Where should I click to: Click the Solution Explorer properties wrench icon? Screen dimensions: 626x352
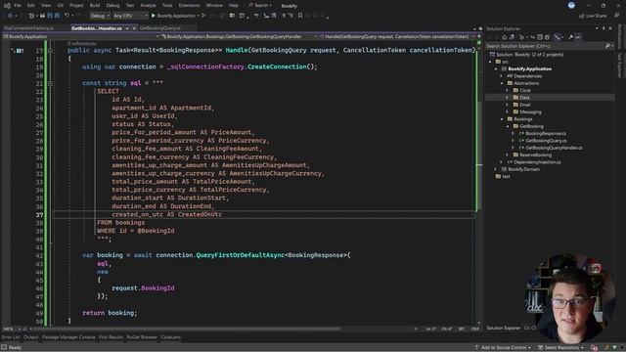click(x=570, y=37)
